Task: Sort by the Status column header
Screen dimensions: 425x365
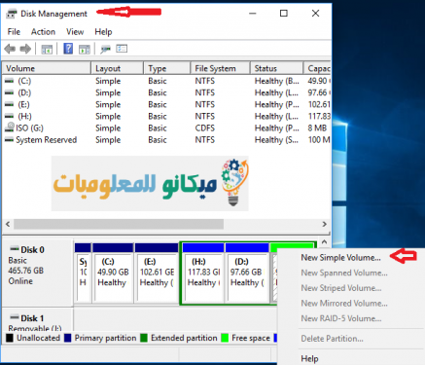Action: pyautogui.click(x=276, y=68)
